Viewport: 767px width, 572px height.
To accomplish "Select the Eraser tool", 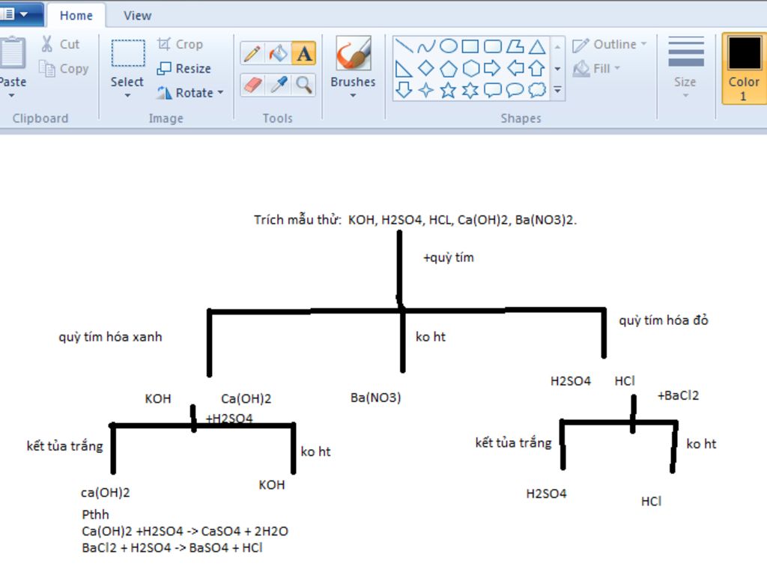I will pyautogui.click(x=252, y=85).
